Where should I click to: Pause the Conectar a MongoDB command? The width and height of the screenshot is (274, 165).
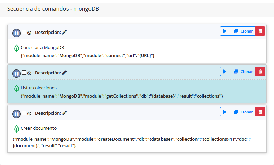(16, 33)
